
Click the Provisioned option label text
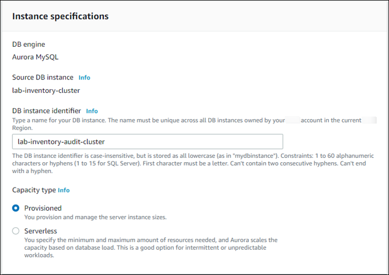coord(43,208)
